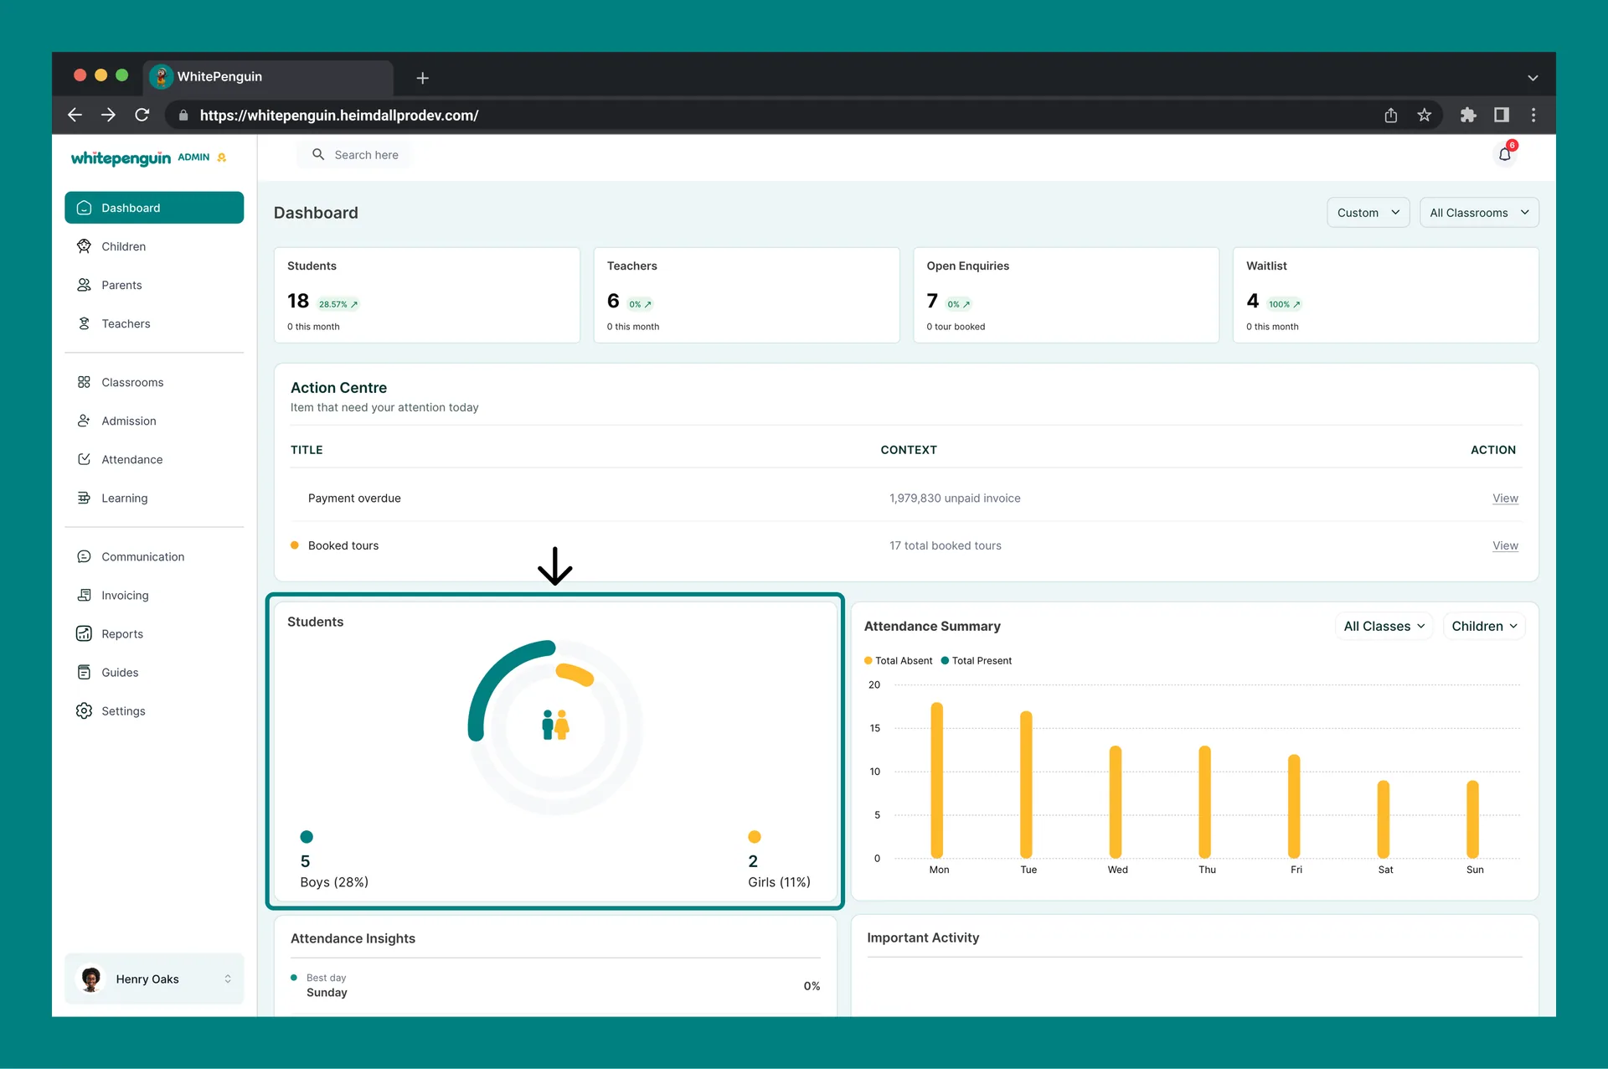Click the Best day Sunday entry
1608x1069 pixels.
point(555,985)
